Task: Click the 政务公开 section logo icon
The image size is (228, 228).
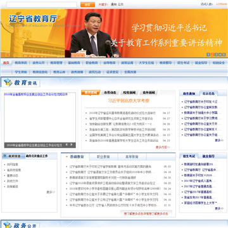Action: coord(8,225)
